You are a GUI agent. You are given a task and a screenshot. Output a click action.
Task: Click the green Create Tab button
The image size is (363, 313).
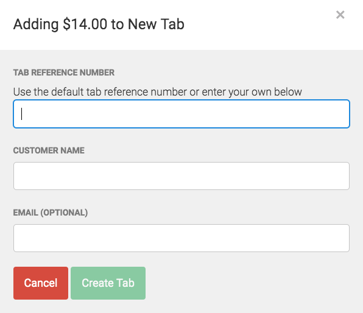pyautogui.click(x=108, y=283)
